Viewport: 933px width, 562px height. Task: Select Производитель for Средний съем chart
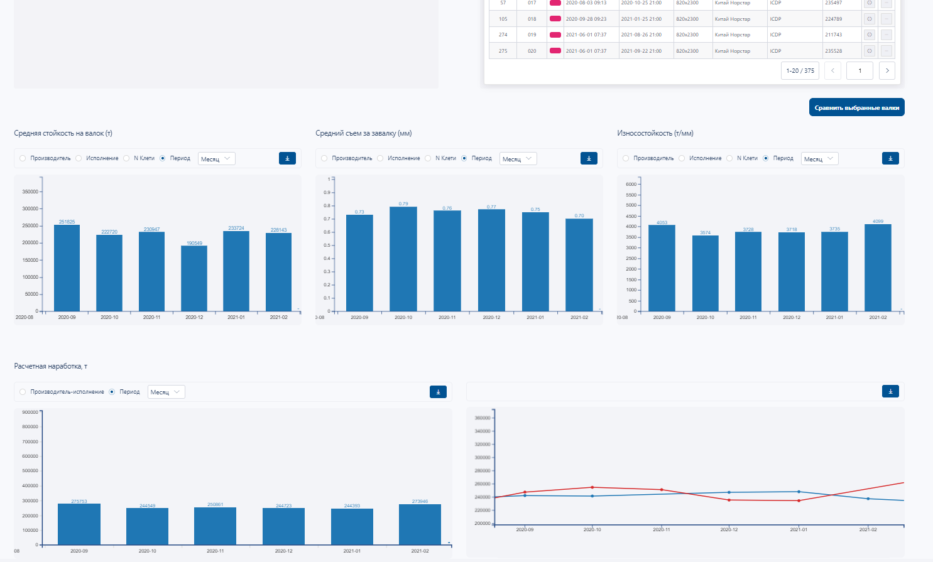pos(325,158)
